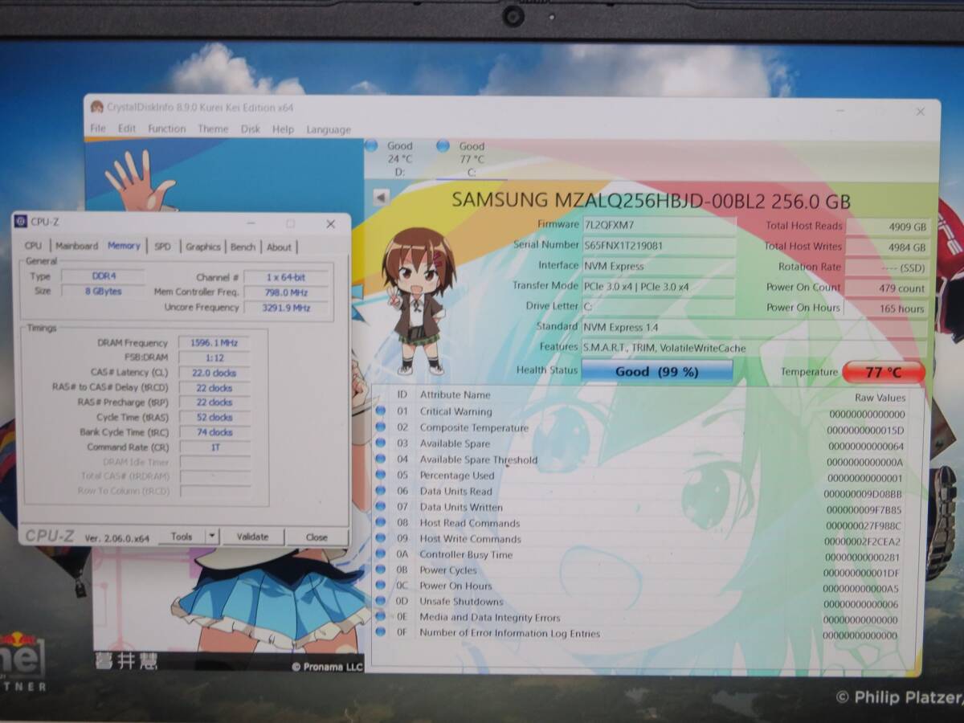Click Command Rate value 1T
Viewport: 964px width, 723px height.
tap(214, 447)
